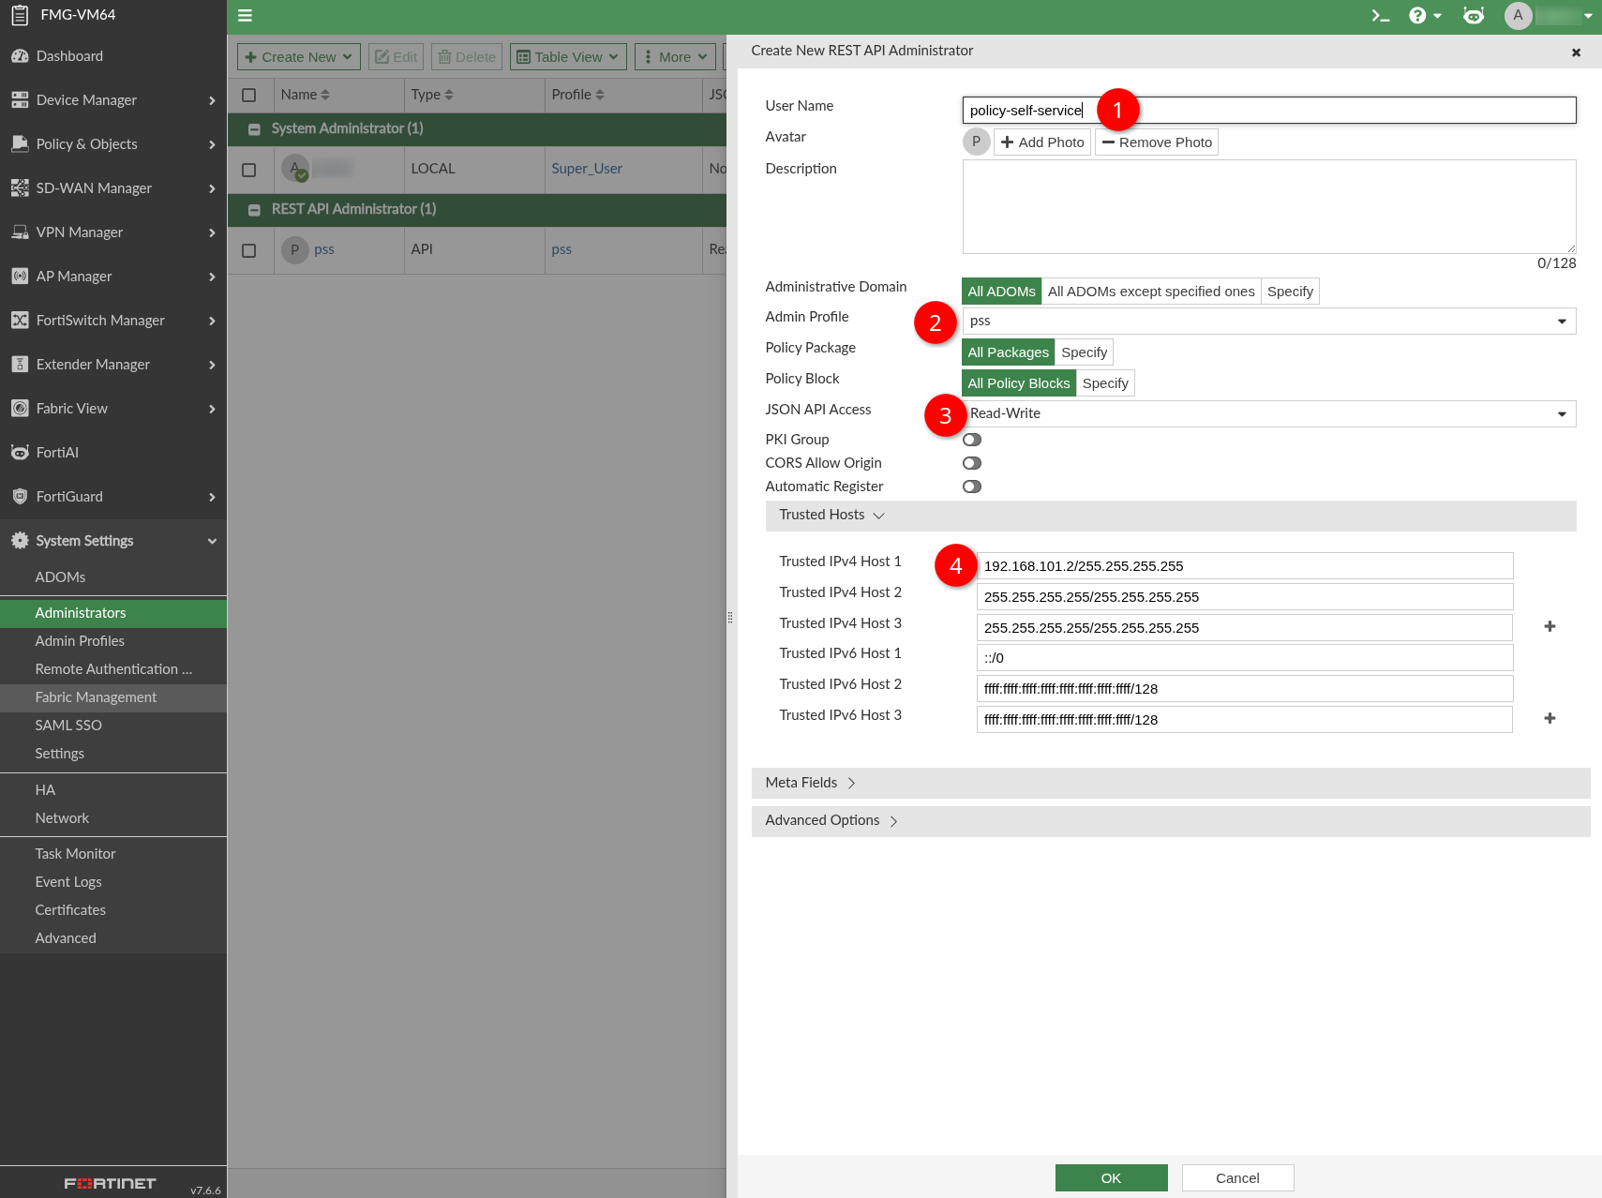The image size is (1602, 1198).
Task: Click the FortiAI sidebar icon
Action: 20,453
